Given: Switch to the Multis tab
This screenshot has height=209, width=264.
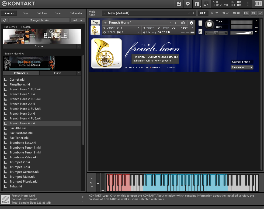Looking at the screenshot, I should [58, 73].
